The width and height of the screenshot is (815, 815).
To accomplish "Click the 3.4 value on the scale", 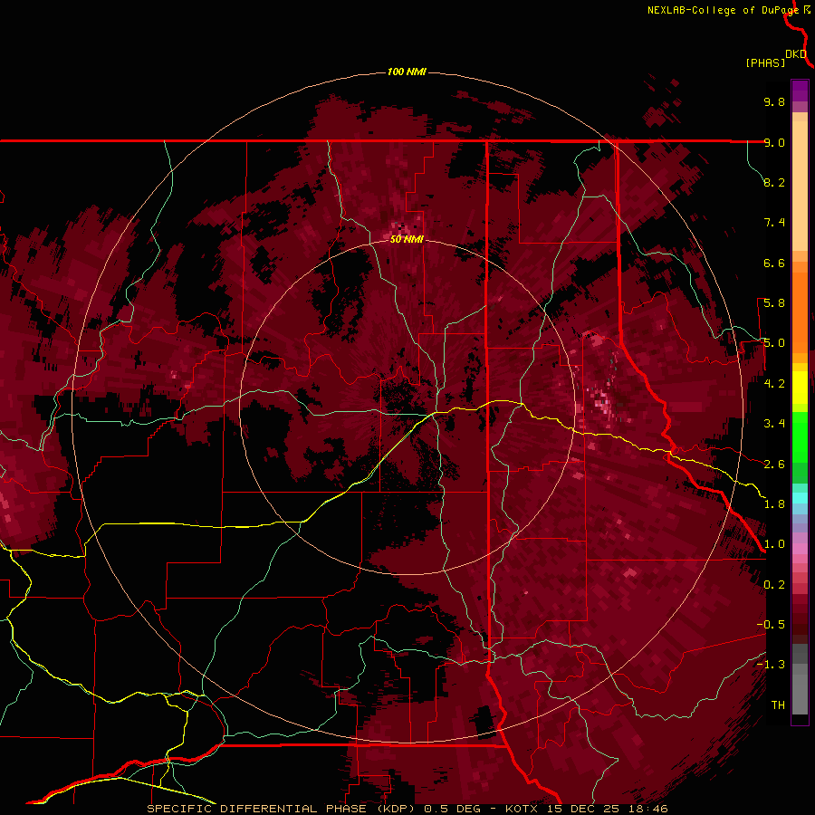I will (774, 424).
